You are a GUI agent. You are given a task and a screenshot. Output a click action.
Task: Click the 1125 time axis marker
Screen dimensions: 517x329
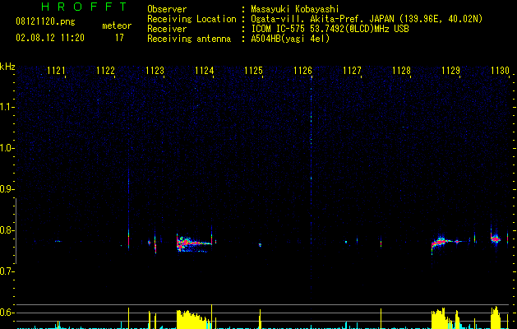click(253, 71)
